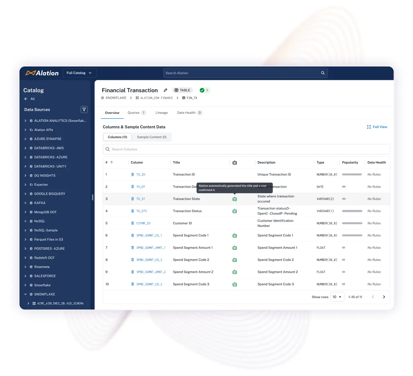The image size is (413, 376).
Task: Click the NoSQL-Sample database icon
Action: coord(31,230)
